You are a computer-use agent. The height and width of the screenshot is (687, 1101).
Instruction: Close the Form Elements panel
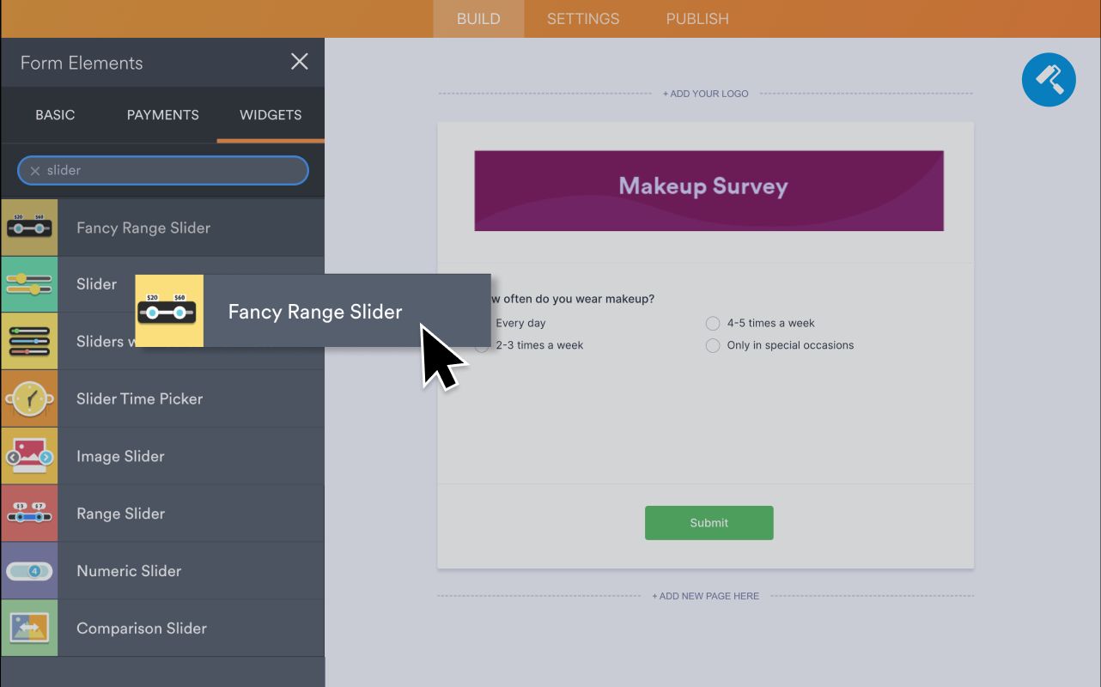pyautogui.click(x=299, y=61)
